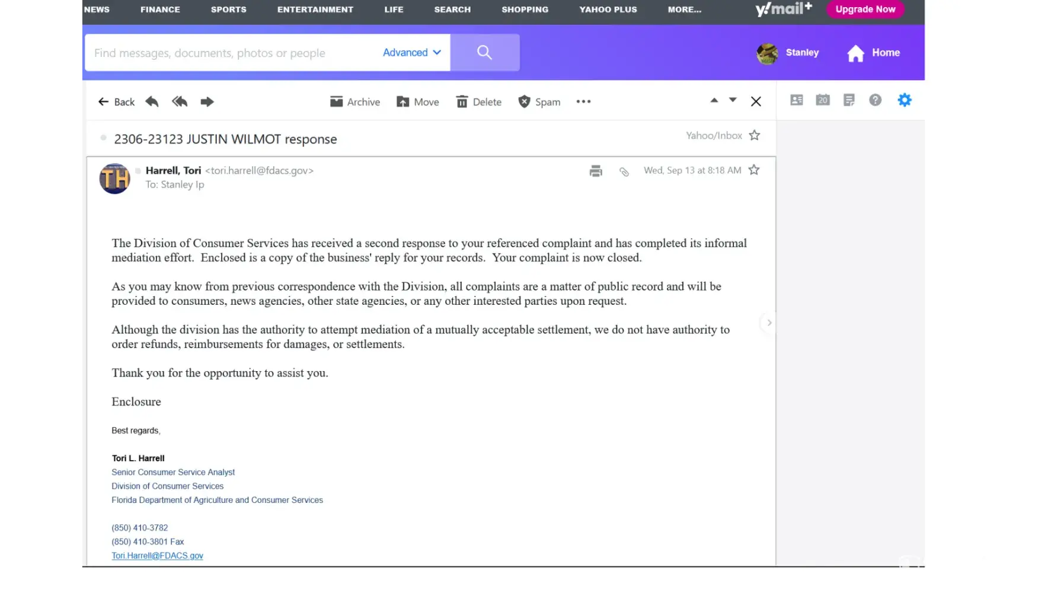Click the magnifier search button

[485, 53]
